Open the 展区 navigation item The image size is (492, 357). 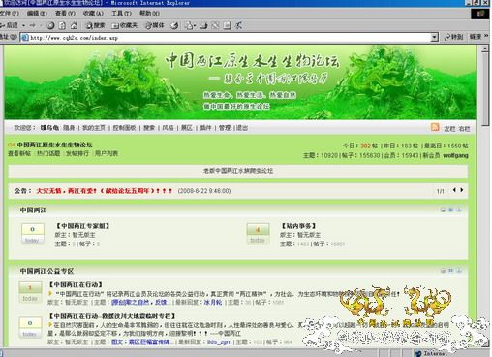point(187,128)
